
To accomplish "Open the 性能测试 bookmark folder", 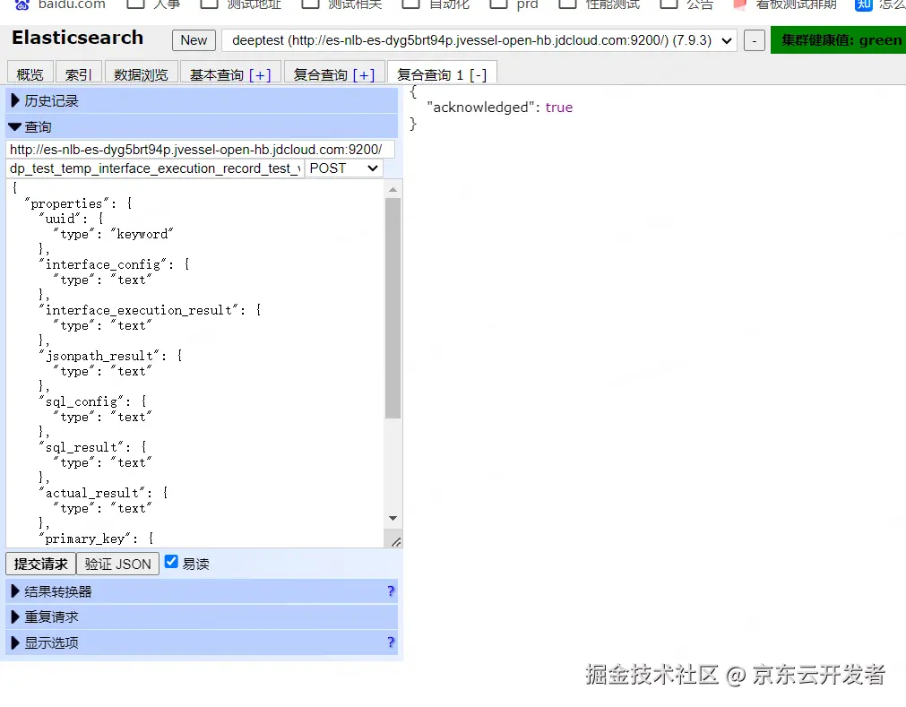I will [600, 4].
